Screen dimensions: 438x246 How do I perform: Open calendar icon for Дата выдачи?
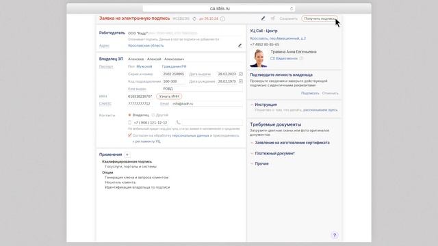[x=241, y=74]
